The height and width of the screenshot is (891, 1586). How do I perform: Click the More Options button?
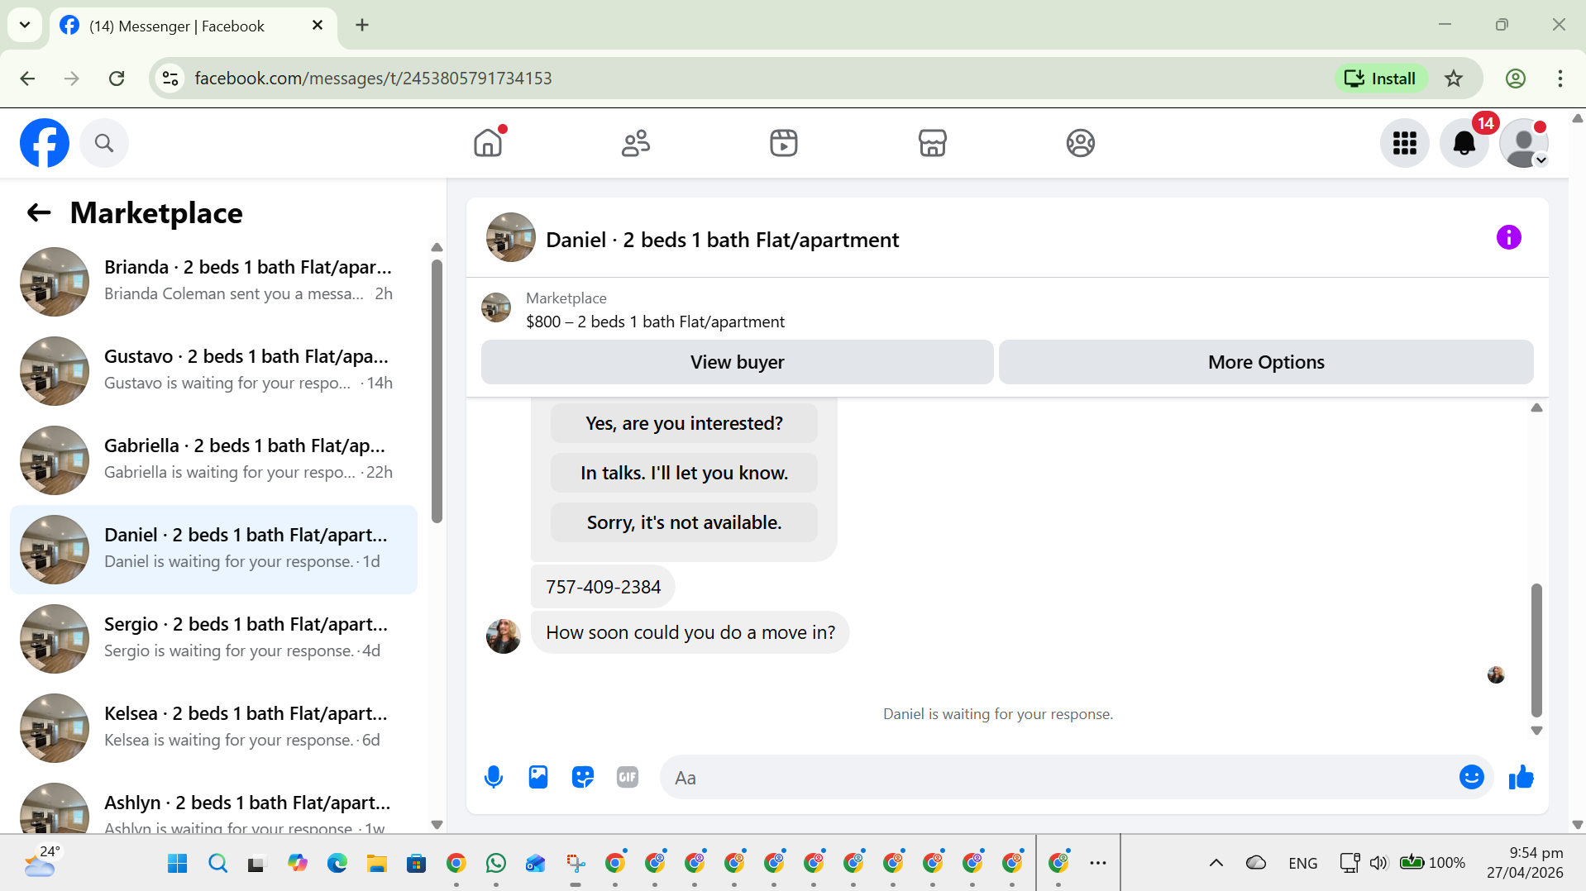tap(1266, 362)
